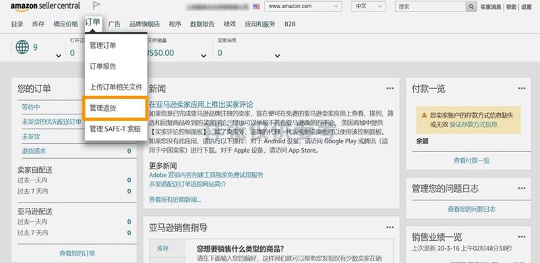Open 销售业绩一览 panel options menu

point(522,237)
